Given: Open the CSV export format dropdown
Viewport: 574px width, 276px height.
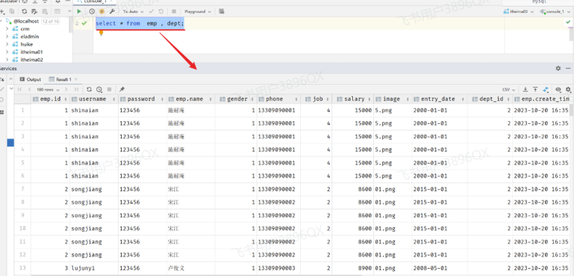Looking at the screenshot, I should pos(509,89).
